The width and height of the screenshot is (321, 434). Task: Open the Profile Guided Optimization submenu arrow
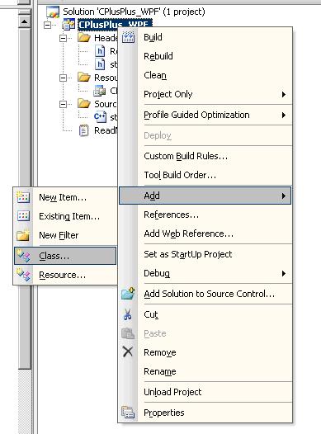pyautogui.click(x=283, y=115)
